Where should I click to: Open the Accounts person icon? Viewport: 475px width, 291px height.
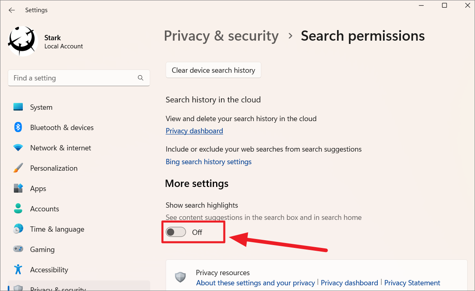click(x=18, y=208)
